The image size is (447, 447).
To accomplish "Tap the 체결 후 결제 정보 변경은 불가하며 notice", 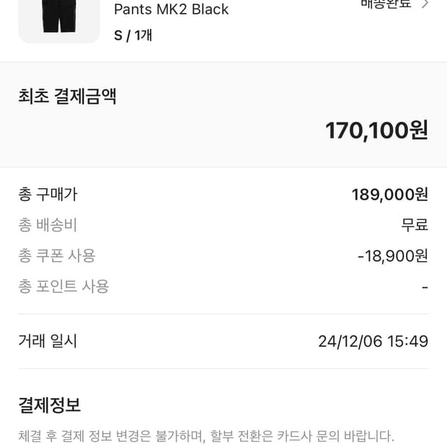I will tap(113, 436).
